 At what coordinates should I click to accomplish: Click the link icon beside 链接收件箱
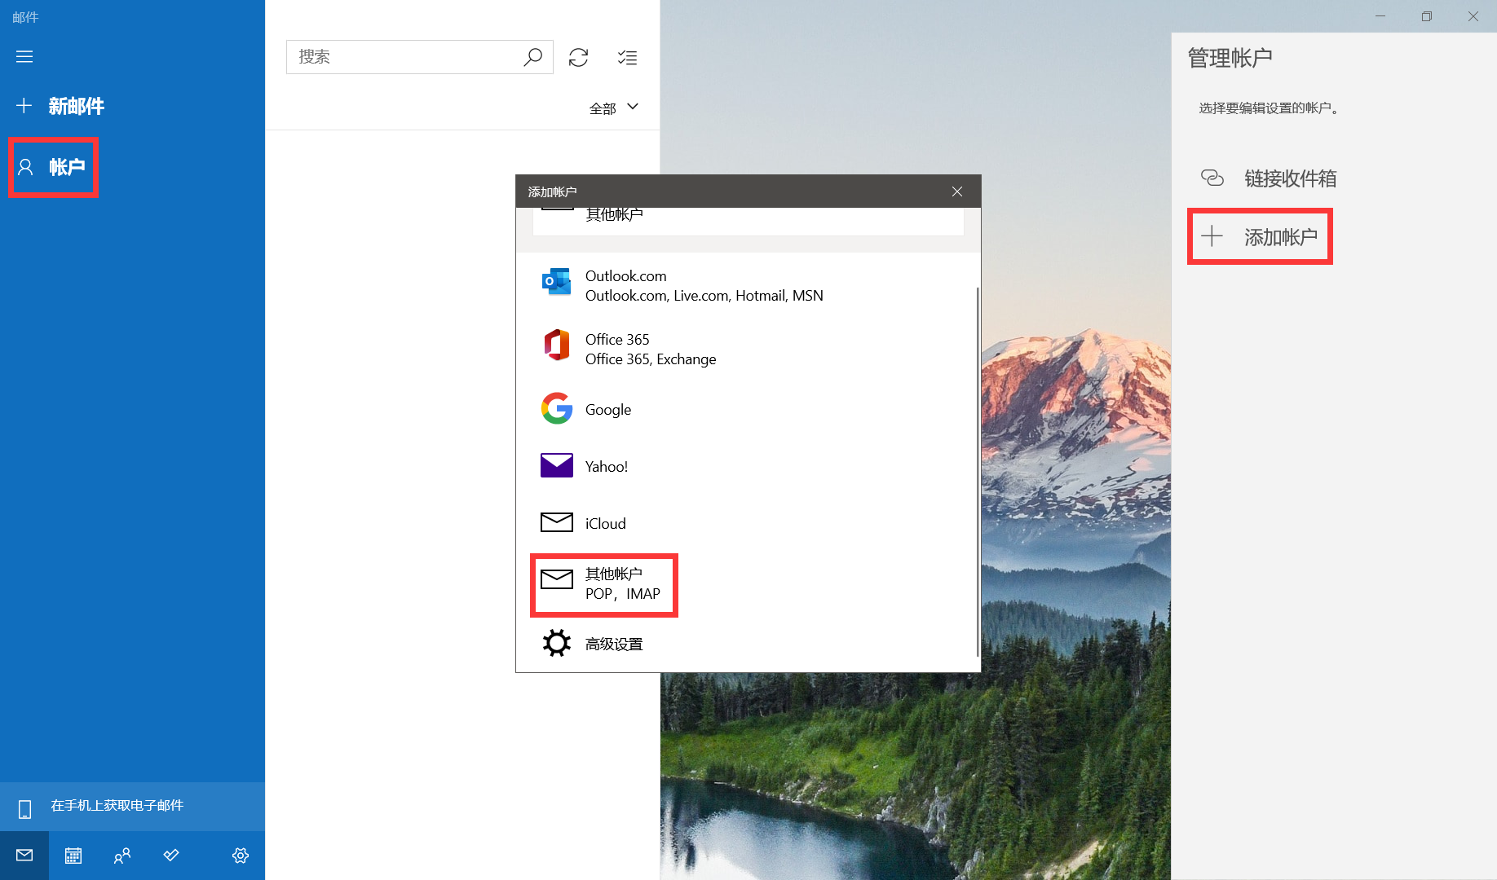(x=1212, y=178)
